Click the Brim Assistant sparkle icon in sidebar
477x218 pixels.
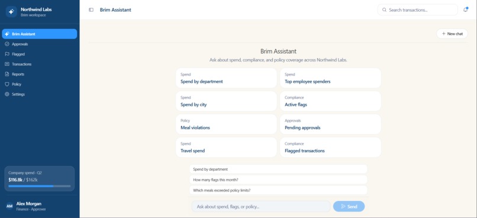pos(7,34)
